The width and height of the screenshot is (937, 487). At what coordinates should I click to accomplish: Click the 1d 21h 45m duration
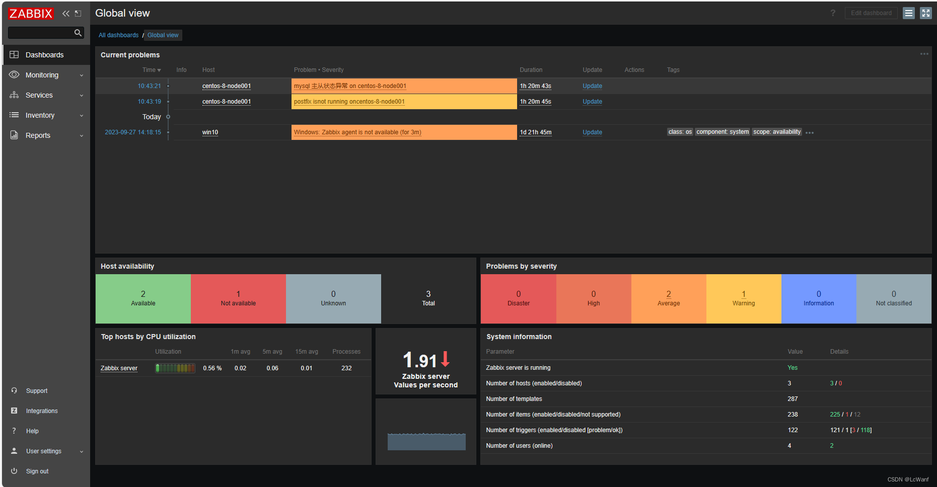(x=536, y=132)
